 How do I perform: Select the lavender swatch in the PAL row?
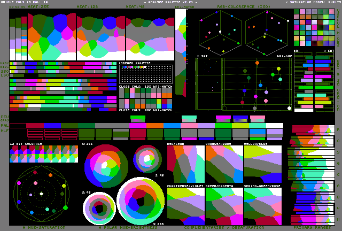click(x=206, y=126)
